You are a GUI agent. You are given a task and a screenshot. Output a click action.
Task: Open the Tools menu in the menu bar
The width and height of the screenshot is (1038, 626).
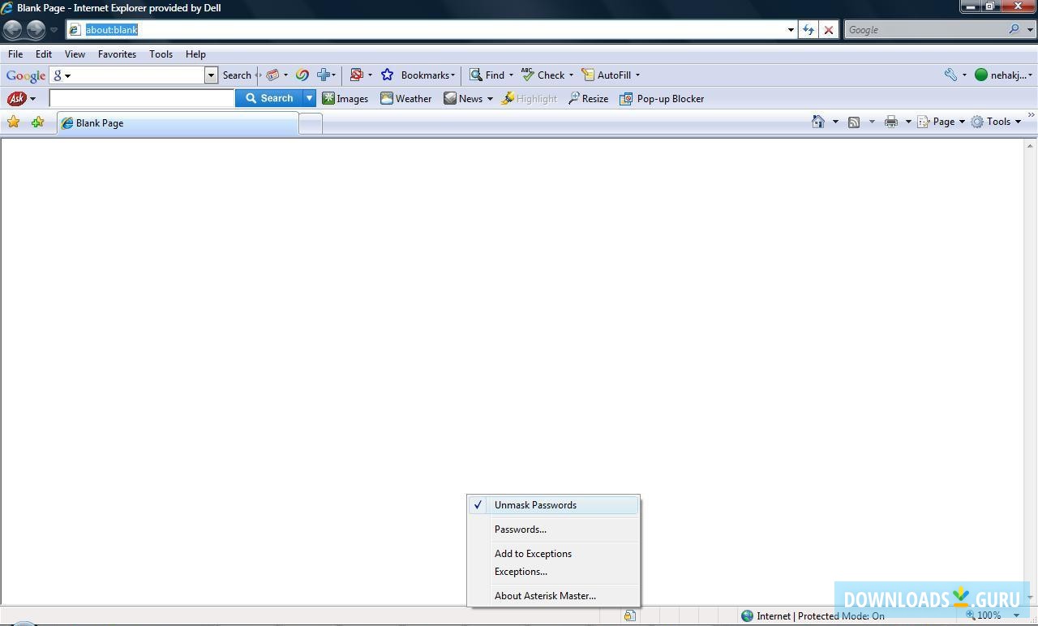[161, 54]
